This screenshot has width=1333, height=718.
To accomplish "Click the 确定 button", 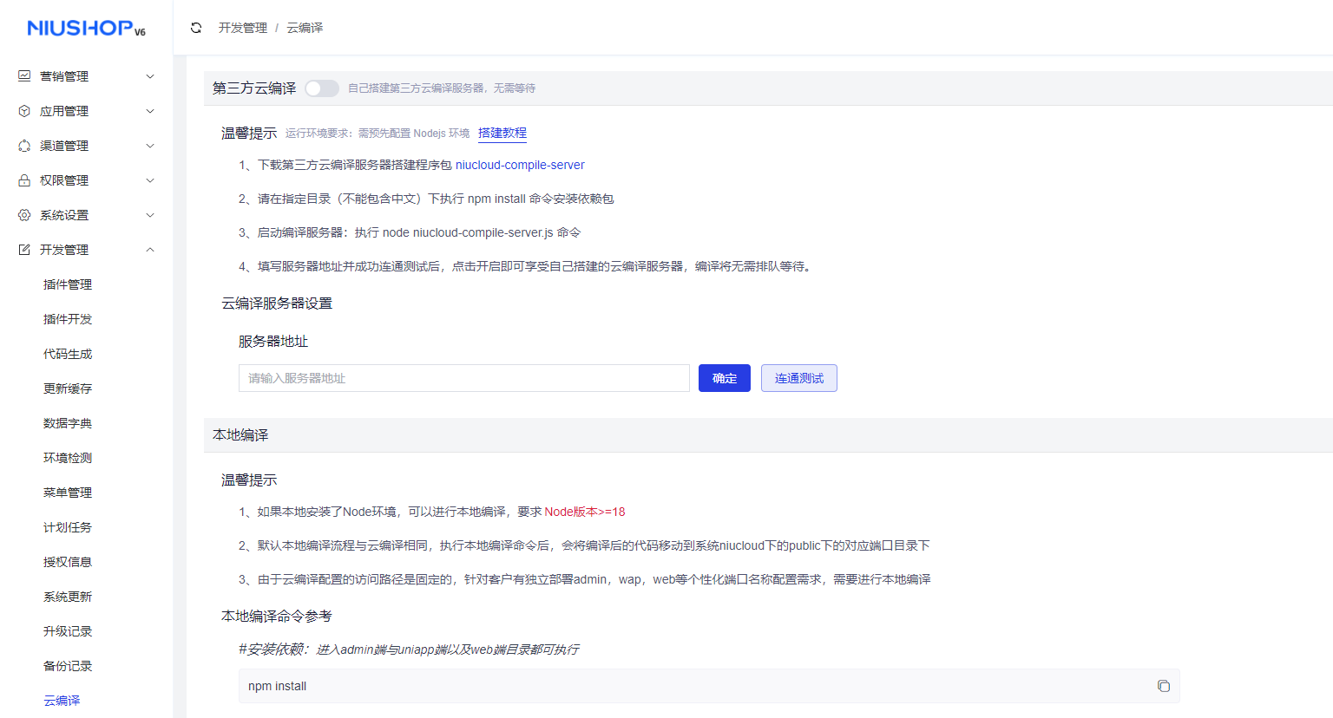I will [724, 377].
